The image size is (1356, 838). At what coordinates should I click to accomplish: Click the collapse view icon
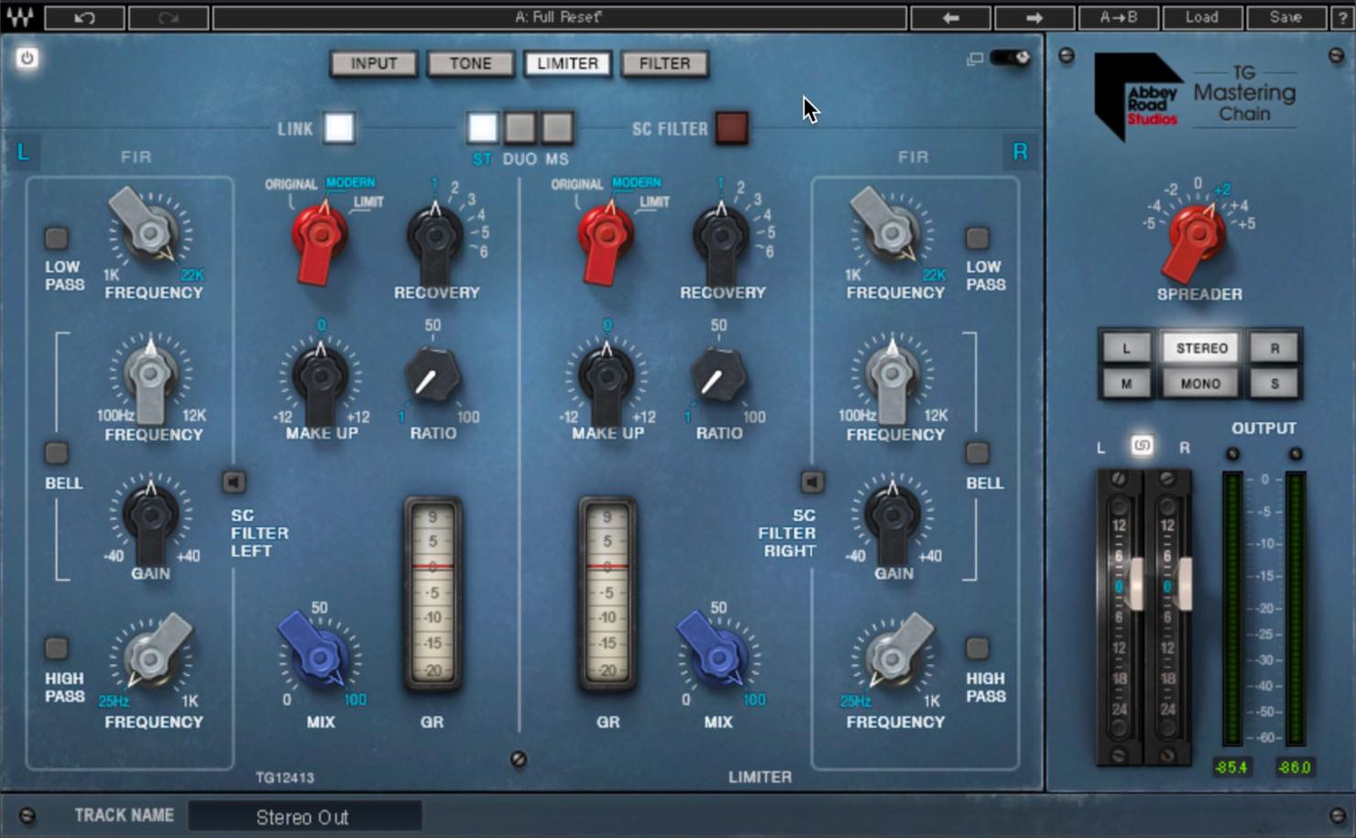975,59
